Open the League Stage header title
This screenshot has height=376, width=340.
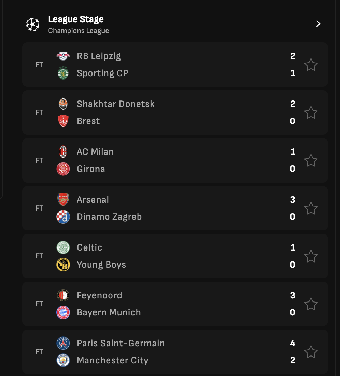pyautogui.click(x=76, y=19)
